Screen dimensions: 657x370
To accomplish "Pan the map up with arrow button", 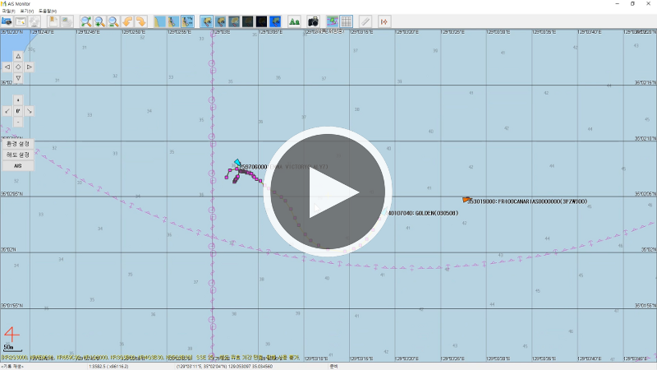I will pos(18,56).
